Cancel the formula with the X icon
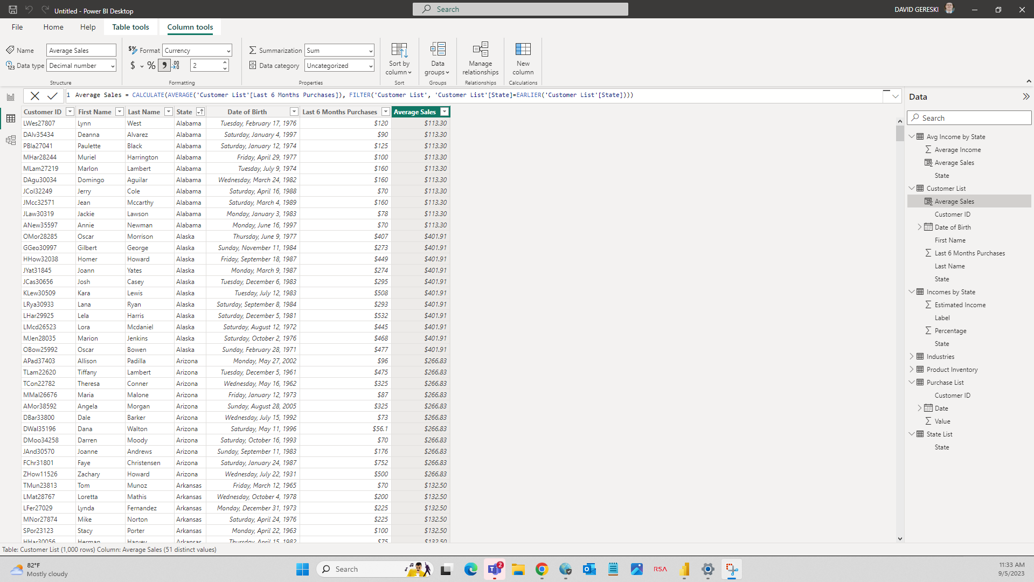Screen dimensions: 1034x582 pyautogui.click(x=34, y=95)
